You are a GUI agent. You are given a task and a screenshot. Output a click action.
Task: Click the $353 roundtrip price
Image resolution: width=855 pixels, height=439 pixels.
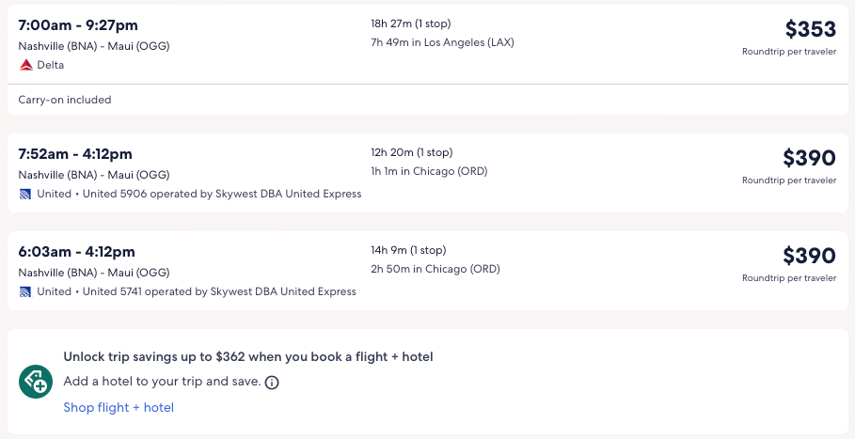tap(810, 30)
